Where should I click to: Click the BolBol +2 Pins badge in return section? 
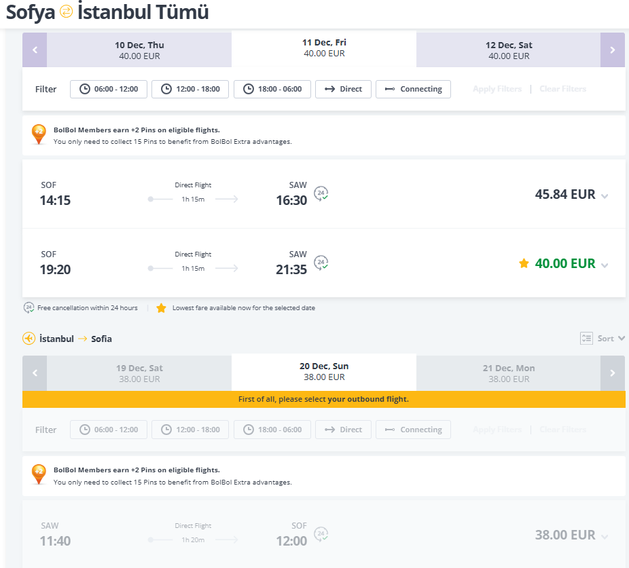pyautogui.click(x=39, y=474)
